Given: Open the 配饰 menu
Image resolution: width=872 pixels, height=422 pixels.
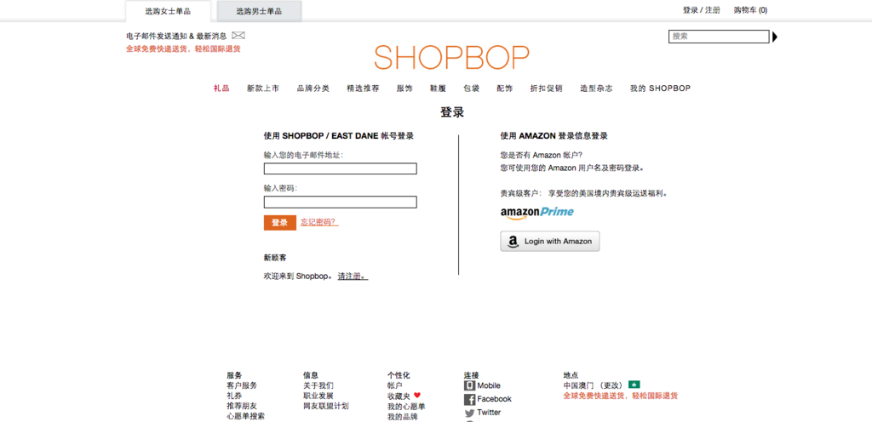Looking at the screenshot, I should pyautogui.click(x=505, y=88).
